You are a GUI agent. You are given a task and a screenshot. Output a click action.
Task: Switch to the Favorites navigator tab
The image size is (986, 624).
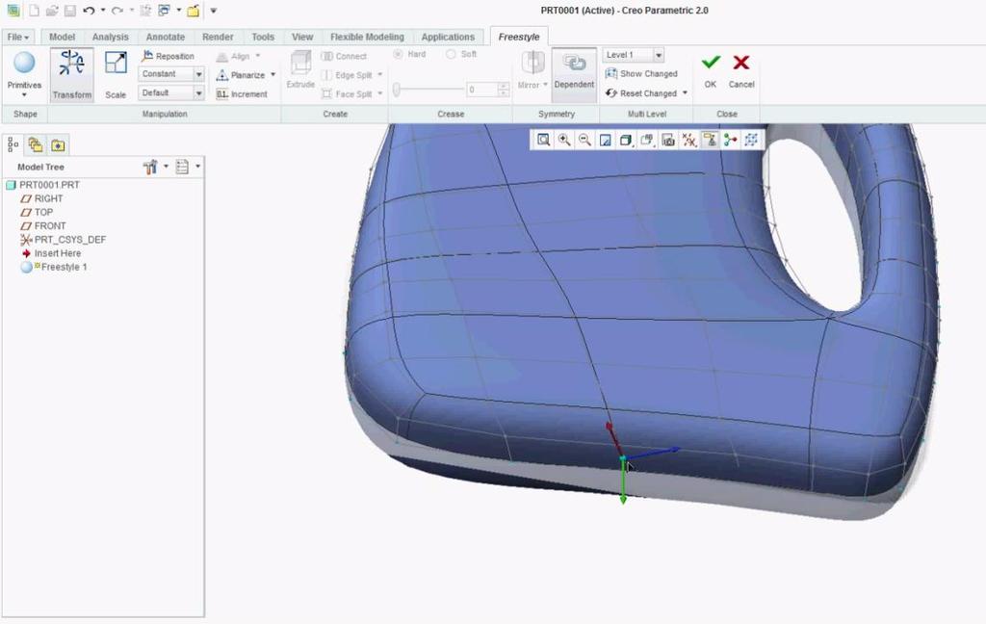[x=58, y=145]
